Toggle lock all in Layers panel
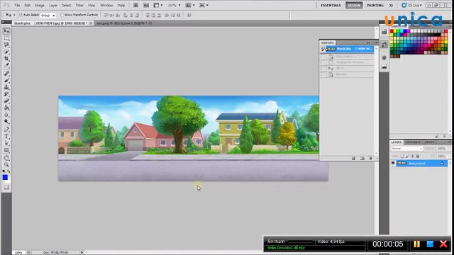454x255 pixels. coord(418,156)
